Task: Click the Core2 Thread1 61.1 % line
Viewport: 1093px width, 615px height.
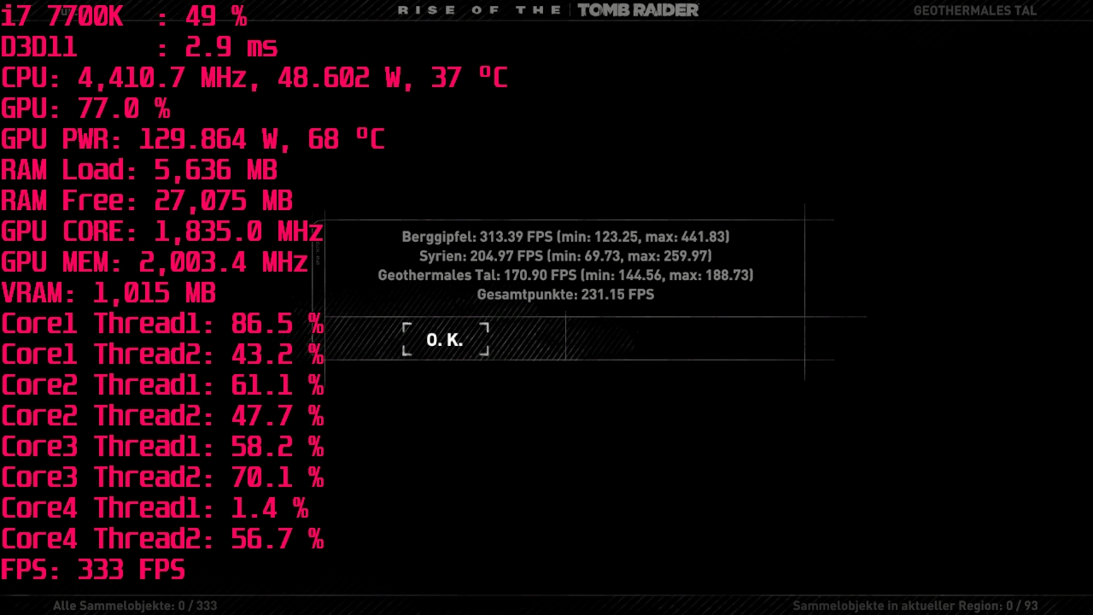Action: pos(162,385)
